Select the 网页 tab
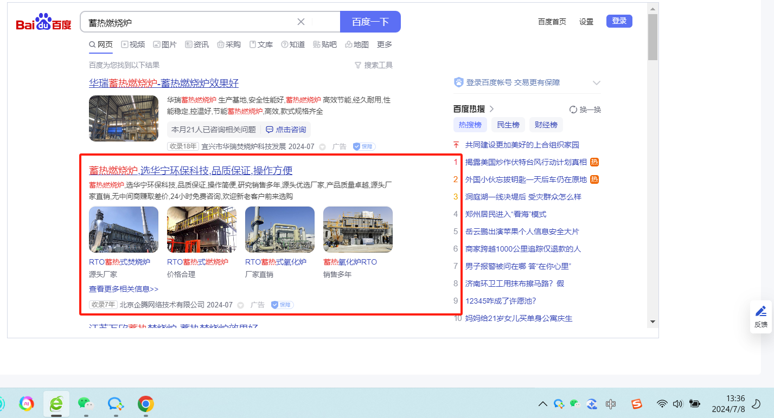 point(101,44)
